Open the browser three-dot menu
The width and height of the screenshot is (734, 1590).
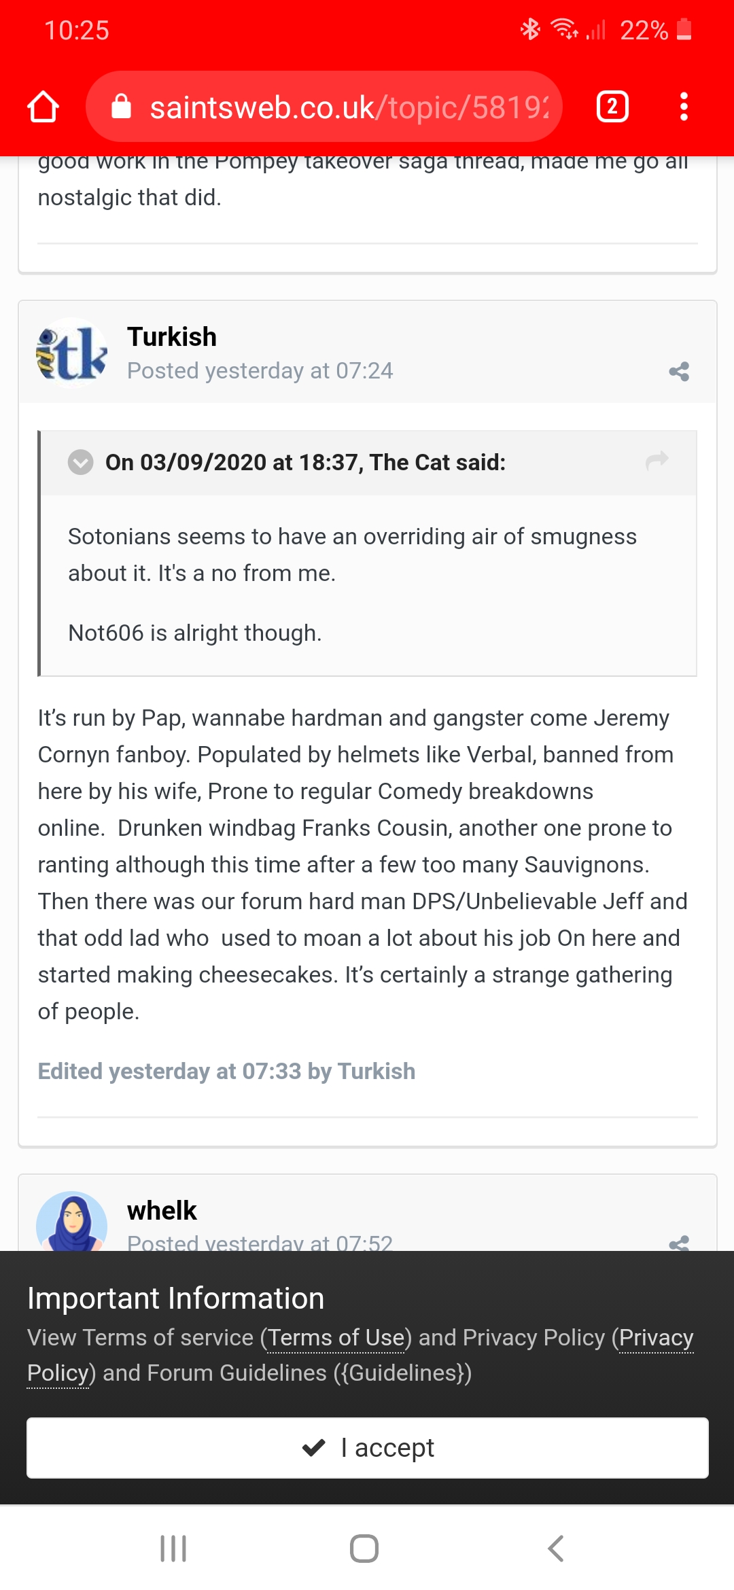pyautogui.click(x=684, y=107)
